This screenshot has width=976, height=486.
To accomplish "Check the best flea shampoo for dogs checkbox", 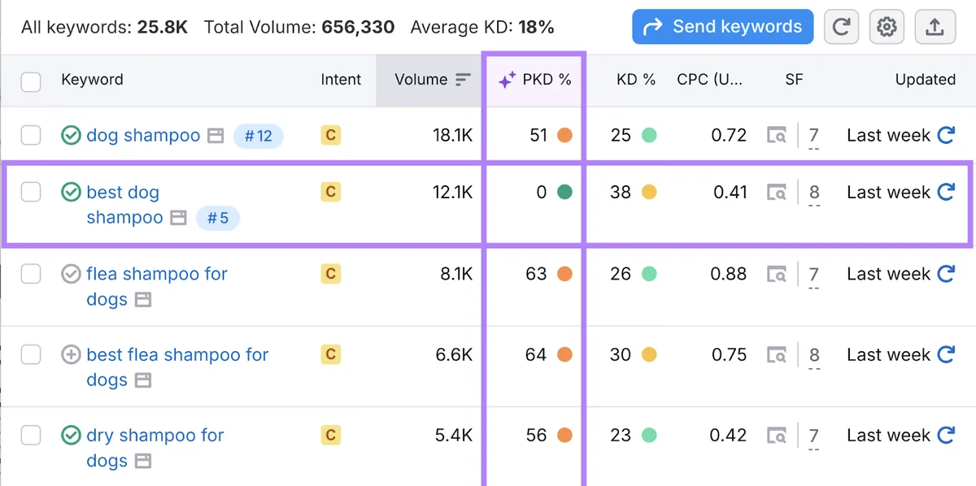I will 31,354.
